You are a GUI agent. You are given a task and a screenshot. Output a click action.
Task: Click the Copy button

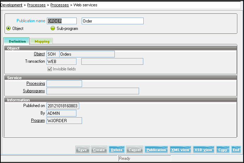[223, 150]
